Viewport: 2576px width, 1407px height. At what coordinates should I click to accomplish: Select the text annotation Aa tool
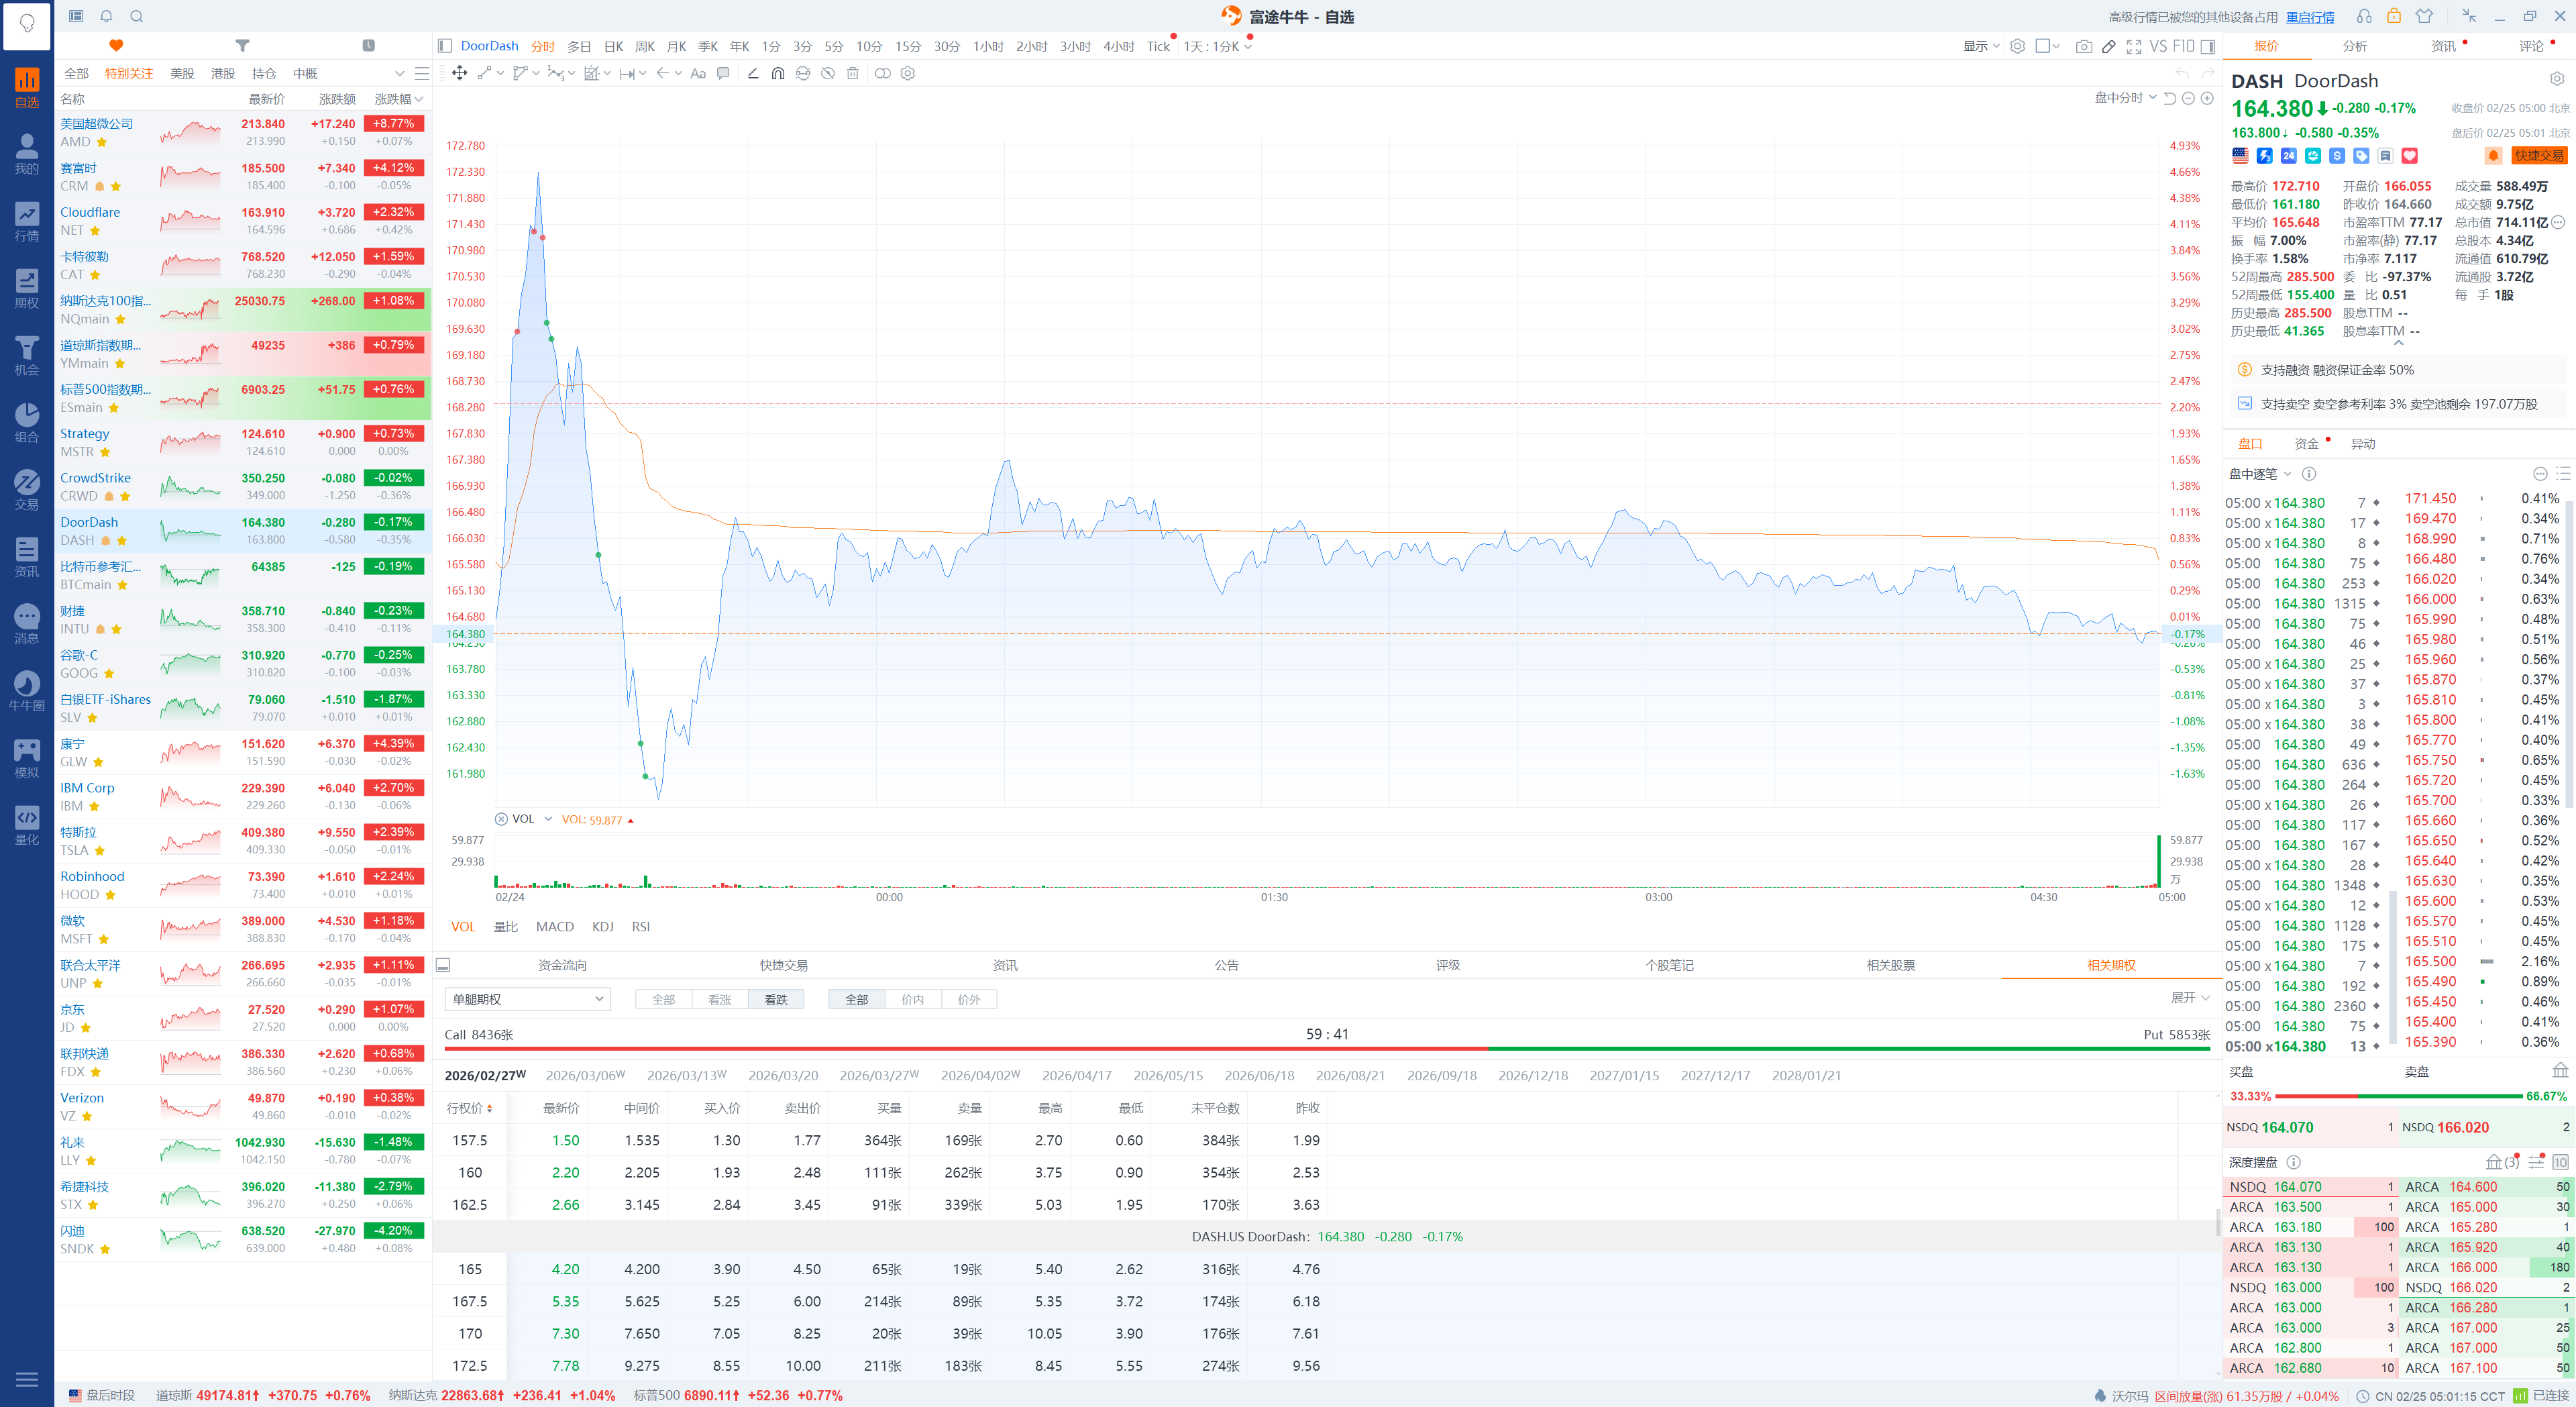[x=698, y=73]
